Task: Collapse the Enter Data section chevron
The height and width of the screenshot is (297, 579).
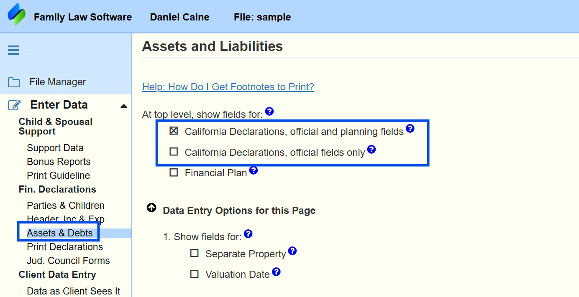Action: coord(123,106)
